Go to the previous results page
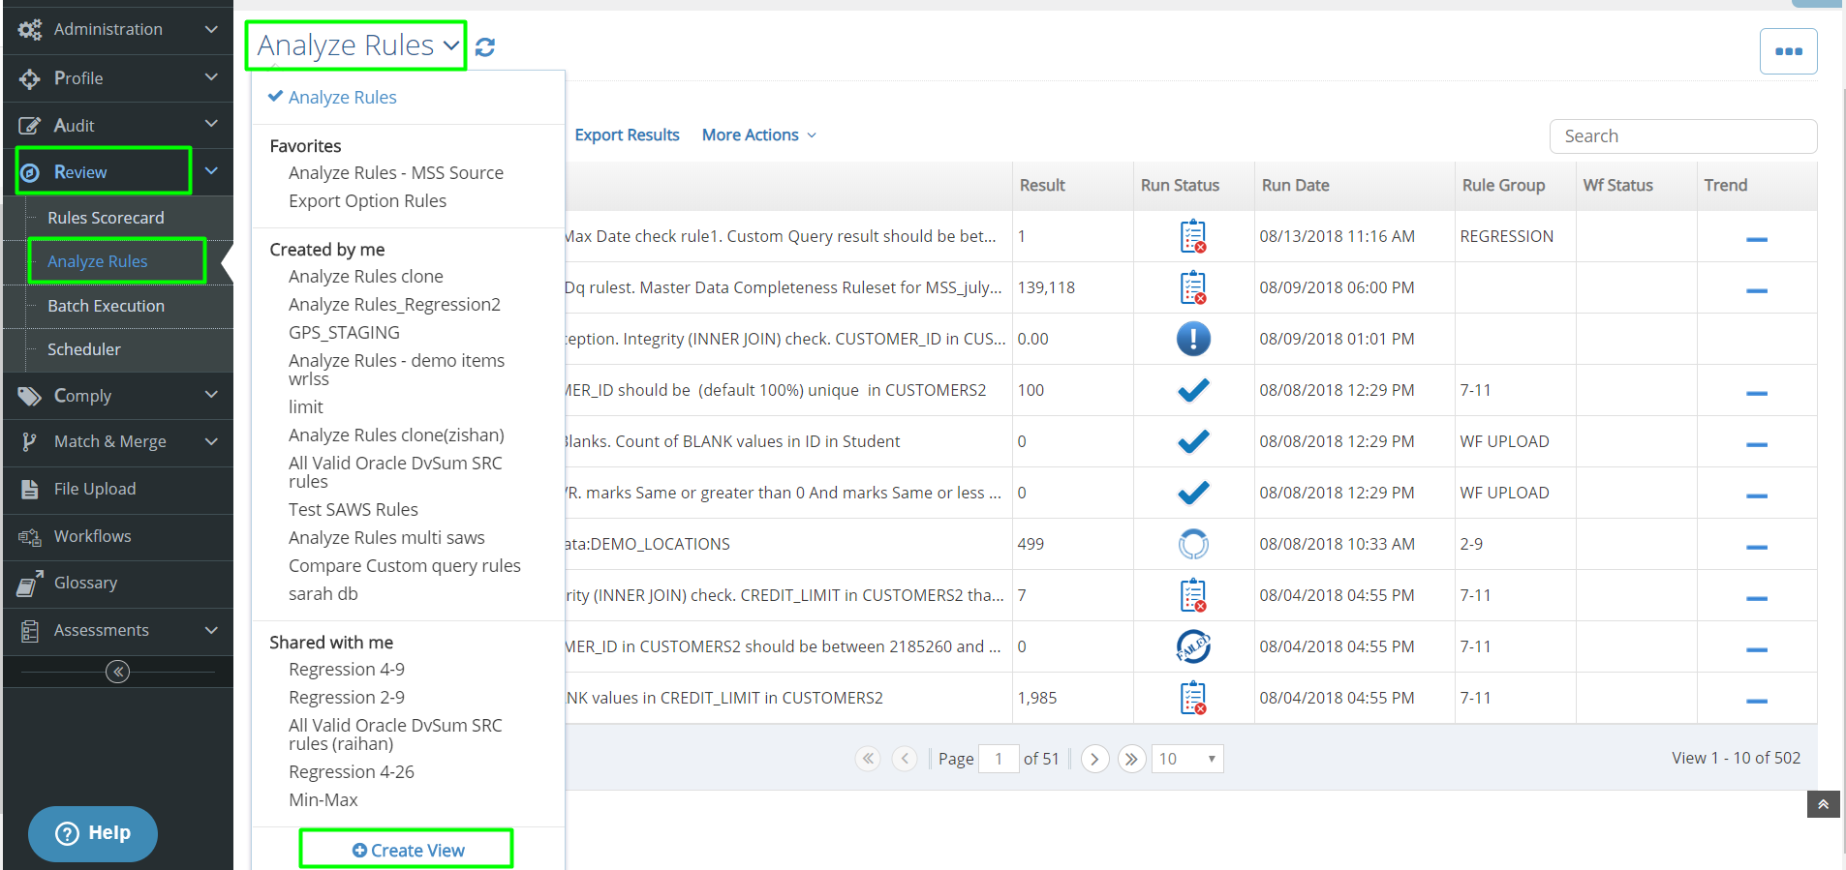Screen dimensions: 1846x870 905,759
